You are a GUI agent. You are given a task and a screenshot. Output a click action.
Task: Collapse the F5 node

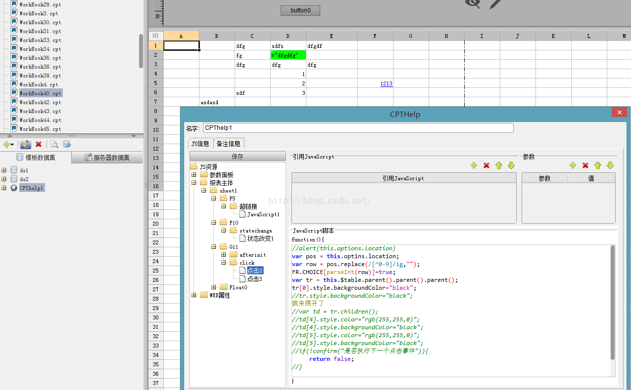coord(214,198)
